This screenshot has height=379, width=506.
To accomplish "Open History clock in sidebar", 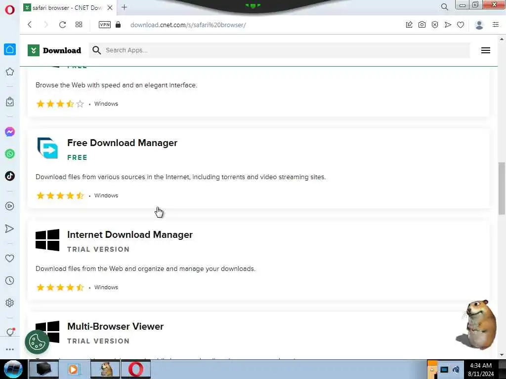I will click(x=10, y=280).
